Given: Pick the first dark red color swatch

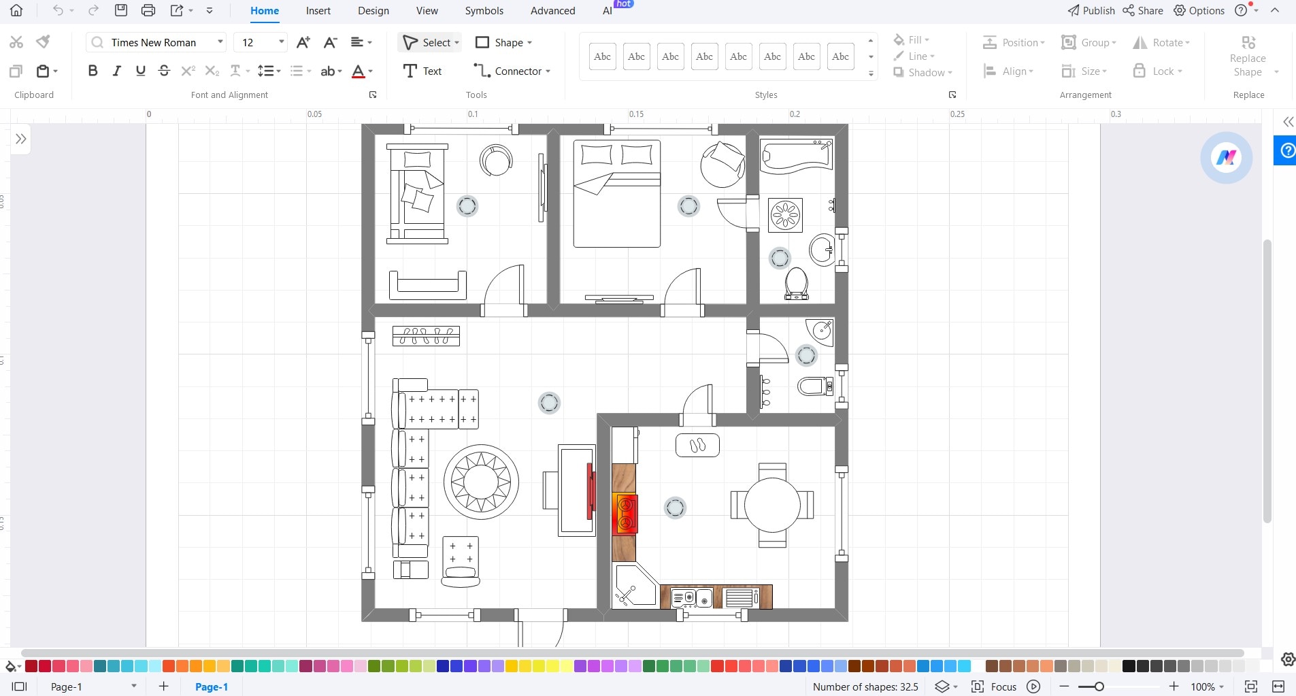Looking at the screenshot, I should (31, 666).
